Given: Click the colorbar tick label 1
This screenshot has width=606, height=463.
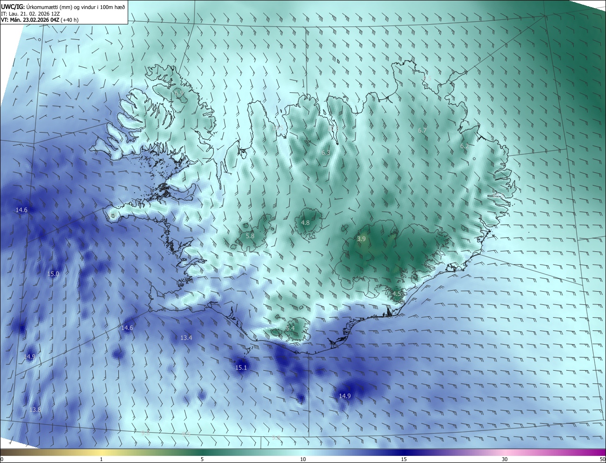Looking at the screenshot, I should 101,460.
